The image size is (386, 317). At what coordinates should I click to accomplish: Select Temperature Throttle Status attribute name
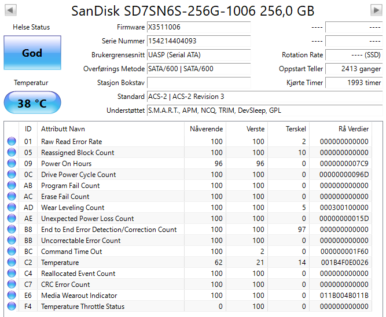point(83,307)
